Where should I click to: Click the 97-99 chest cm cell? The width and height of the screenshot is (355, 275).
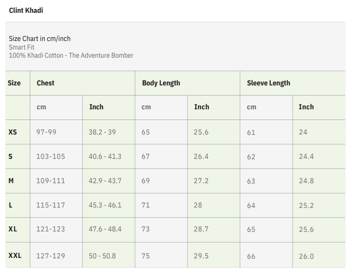[46, 132]
